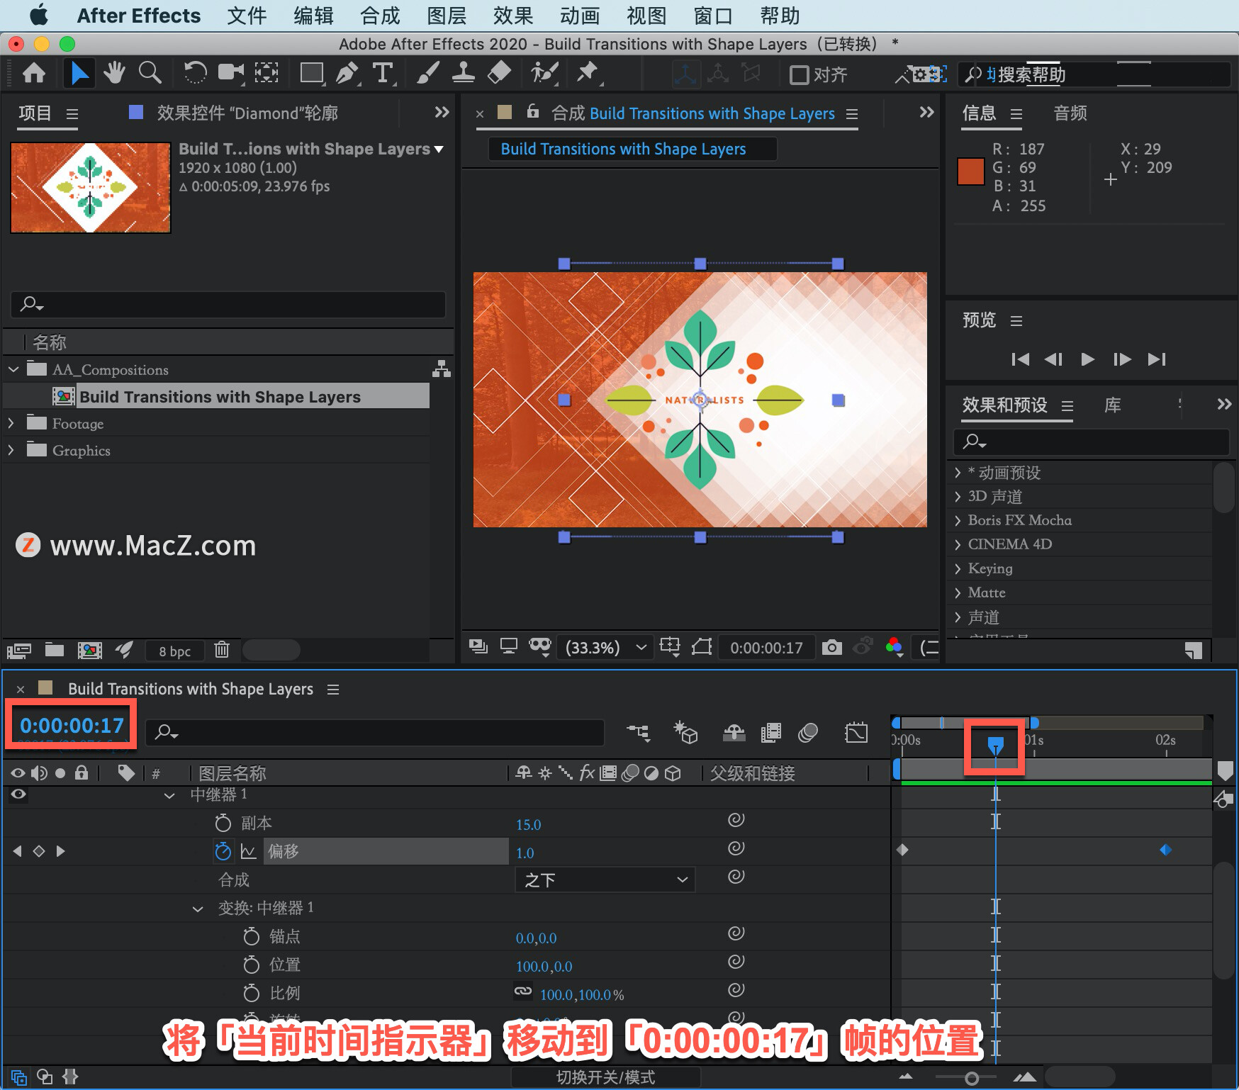
Task: Expand the CINEMA 4D effects category
Action: coord(958,544)
